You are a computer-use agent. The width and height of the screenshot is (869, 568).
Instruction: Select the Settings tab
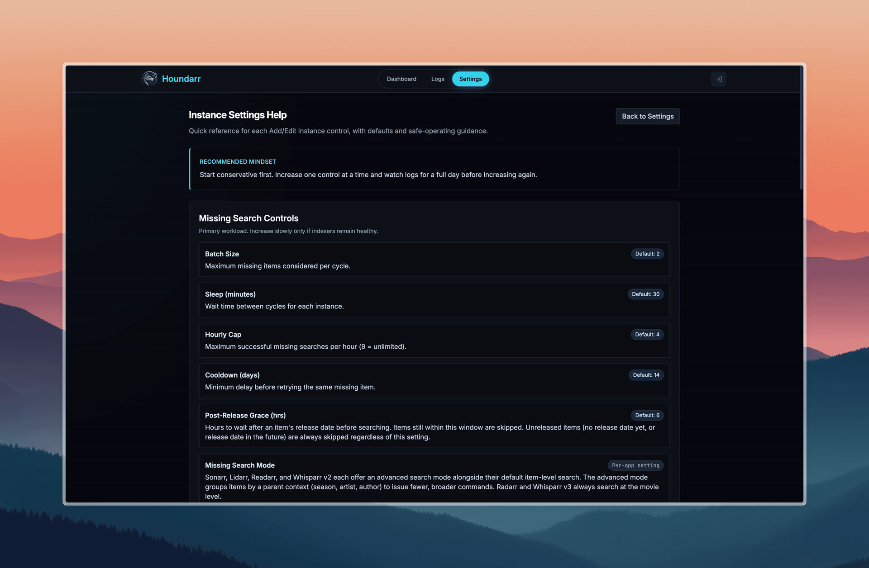[470, 79]
